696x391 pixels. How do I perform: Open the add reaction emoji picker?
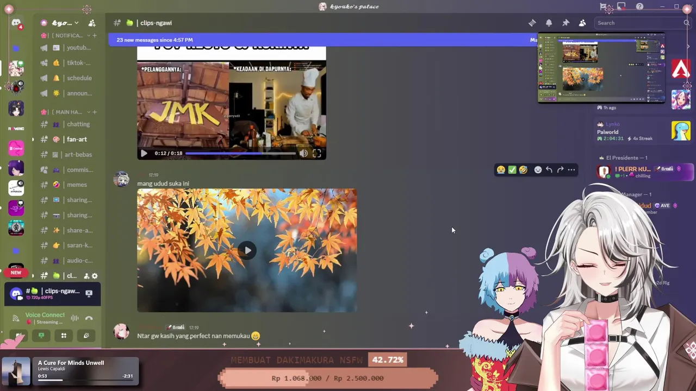click(538, 170)
